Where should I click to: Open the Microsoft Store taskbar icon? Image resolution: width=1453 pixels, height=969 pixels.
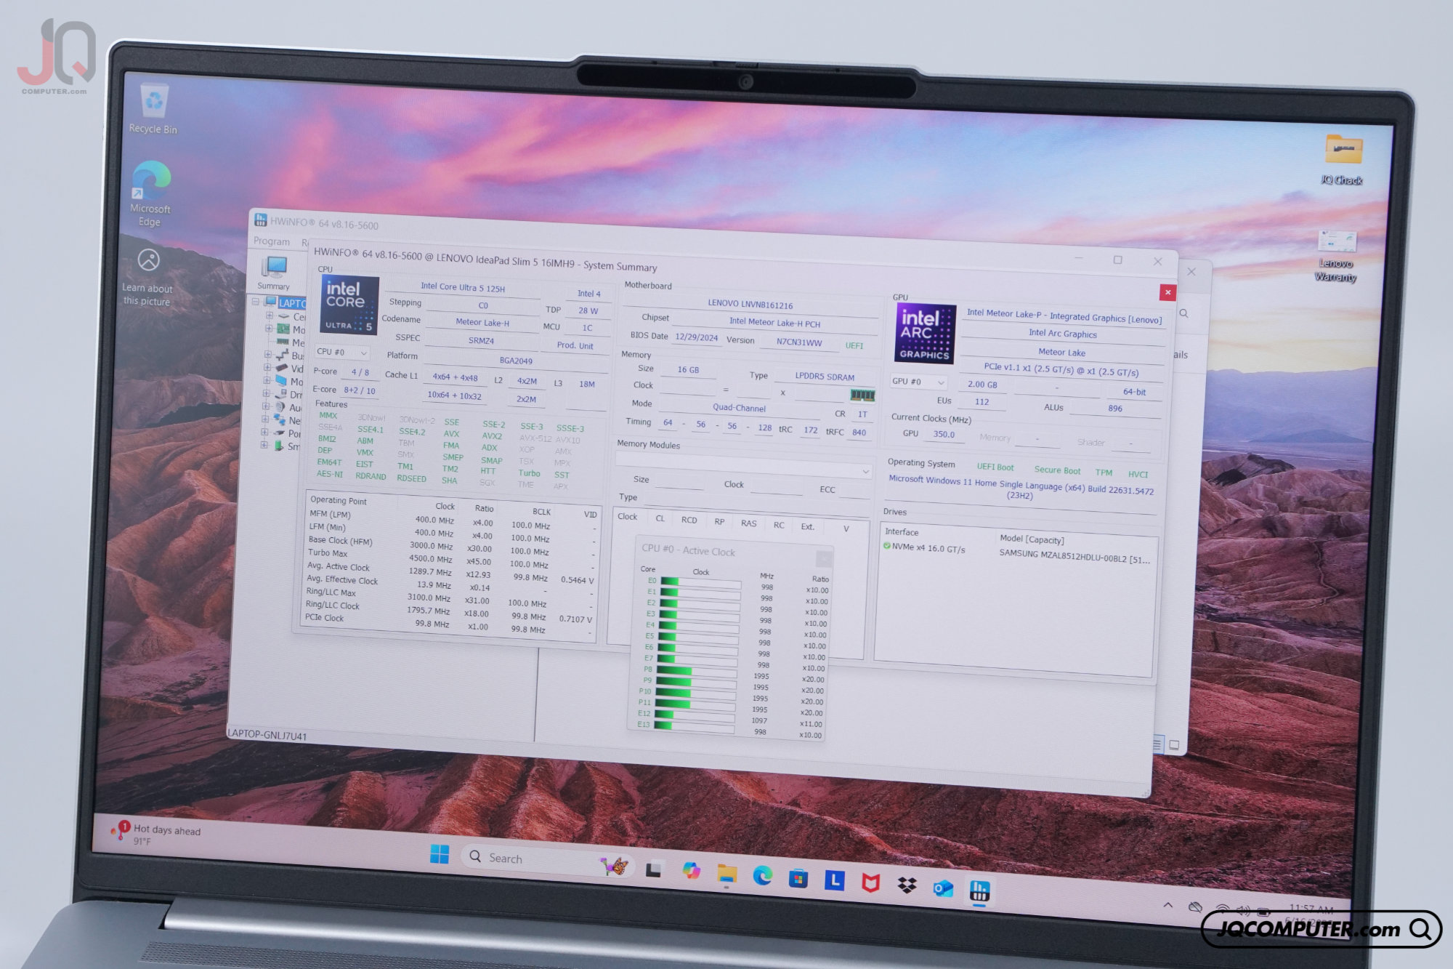(x=798, y=879)
